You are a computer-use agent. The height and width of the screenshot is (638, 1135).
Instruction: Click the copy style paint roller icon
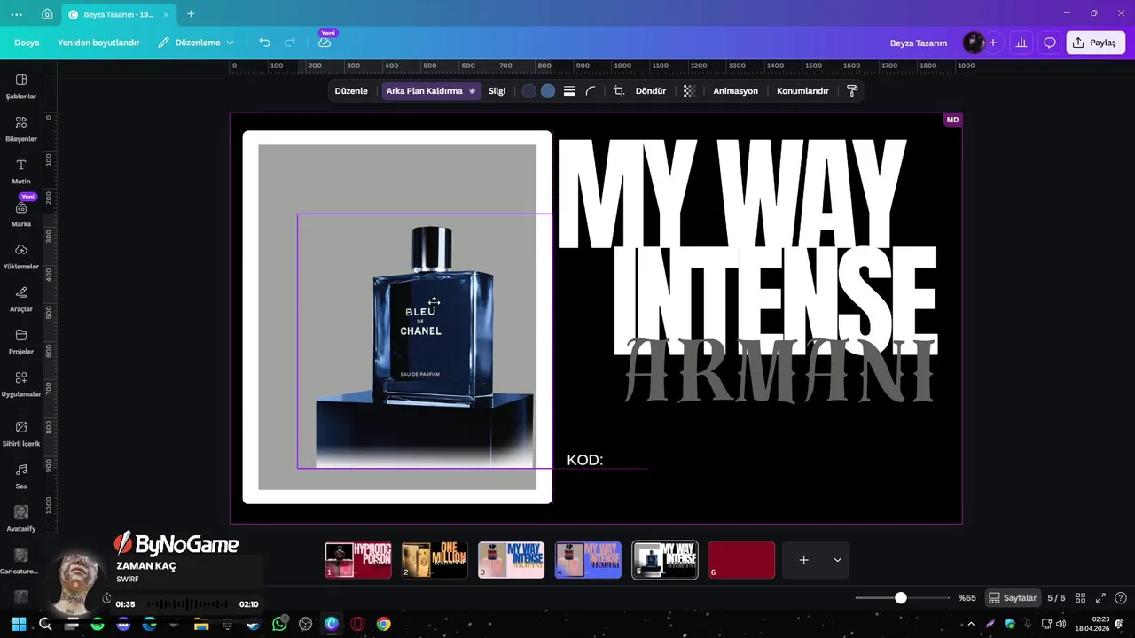pos(852,91)
